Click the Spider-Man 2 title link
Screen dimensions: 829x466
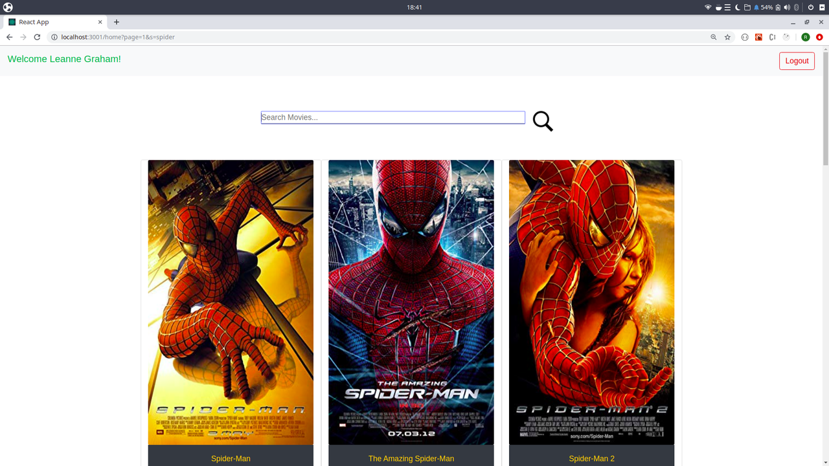point(591,458)
